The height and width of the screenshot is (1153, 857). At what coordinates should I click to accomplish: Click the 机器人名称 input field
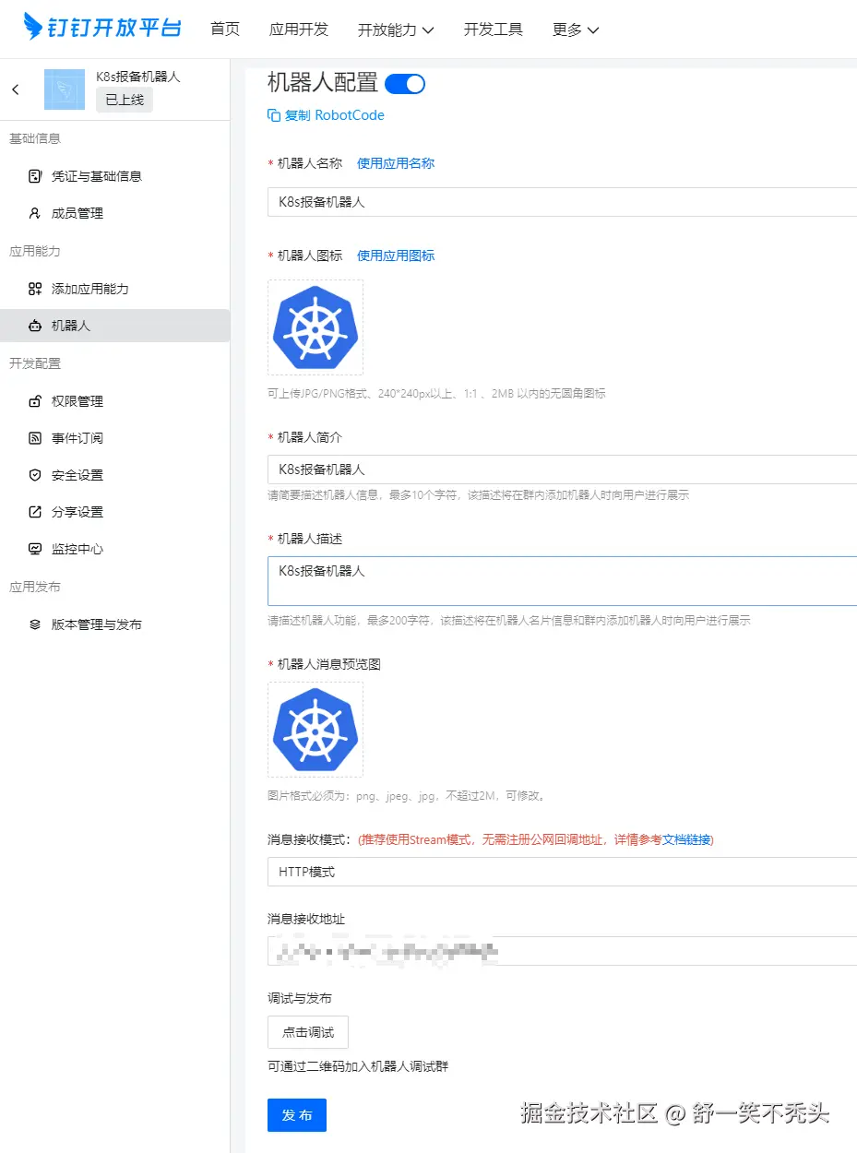tap(562, 202)
